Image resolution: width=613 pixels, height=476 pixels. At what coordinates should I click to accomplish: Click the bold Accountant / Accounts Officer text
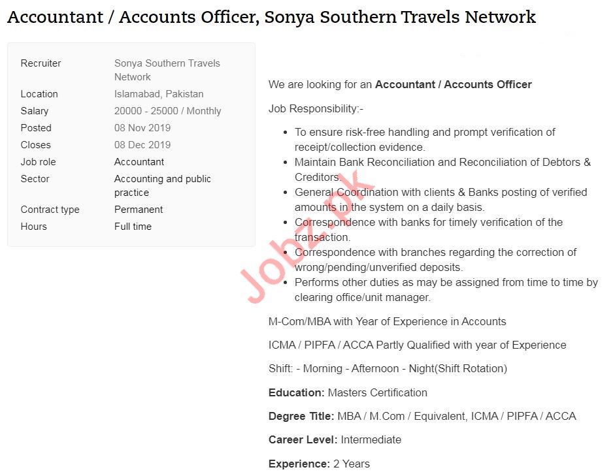point(453,84)
